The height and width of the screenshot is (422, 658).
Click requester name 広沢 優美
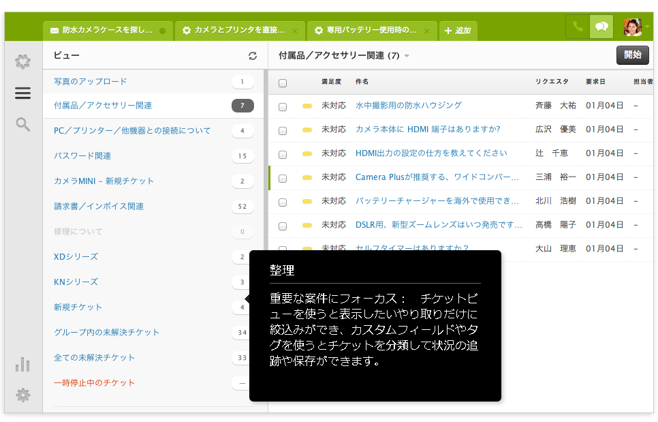(x=556, y=130)
